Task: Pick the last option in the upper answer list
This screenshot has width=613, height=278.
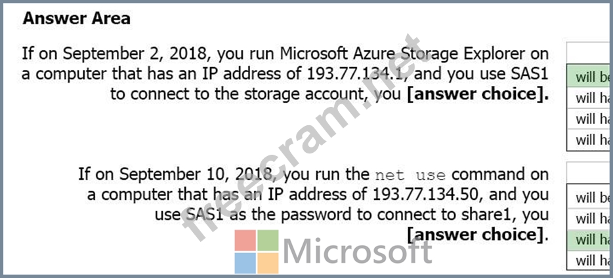Action: (591, 140)
